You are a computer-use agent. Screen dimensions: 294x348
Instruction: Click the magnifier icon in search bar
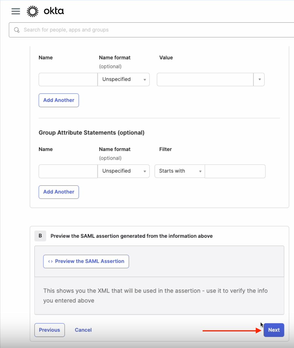(x=17, y=30)
